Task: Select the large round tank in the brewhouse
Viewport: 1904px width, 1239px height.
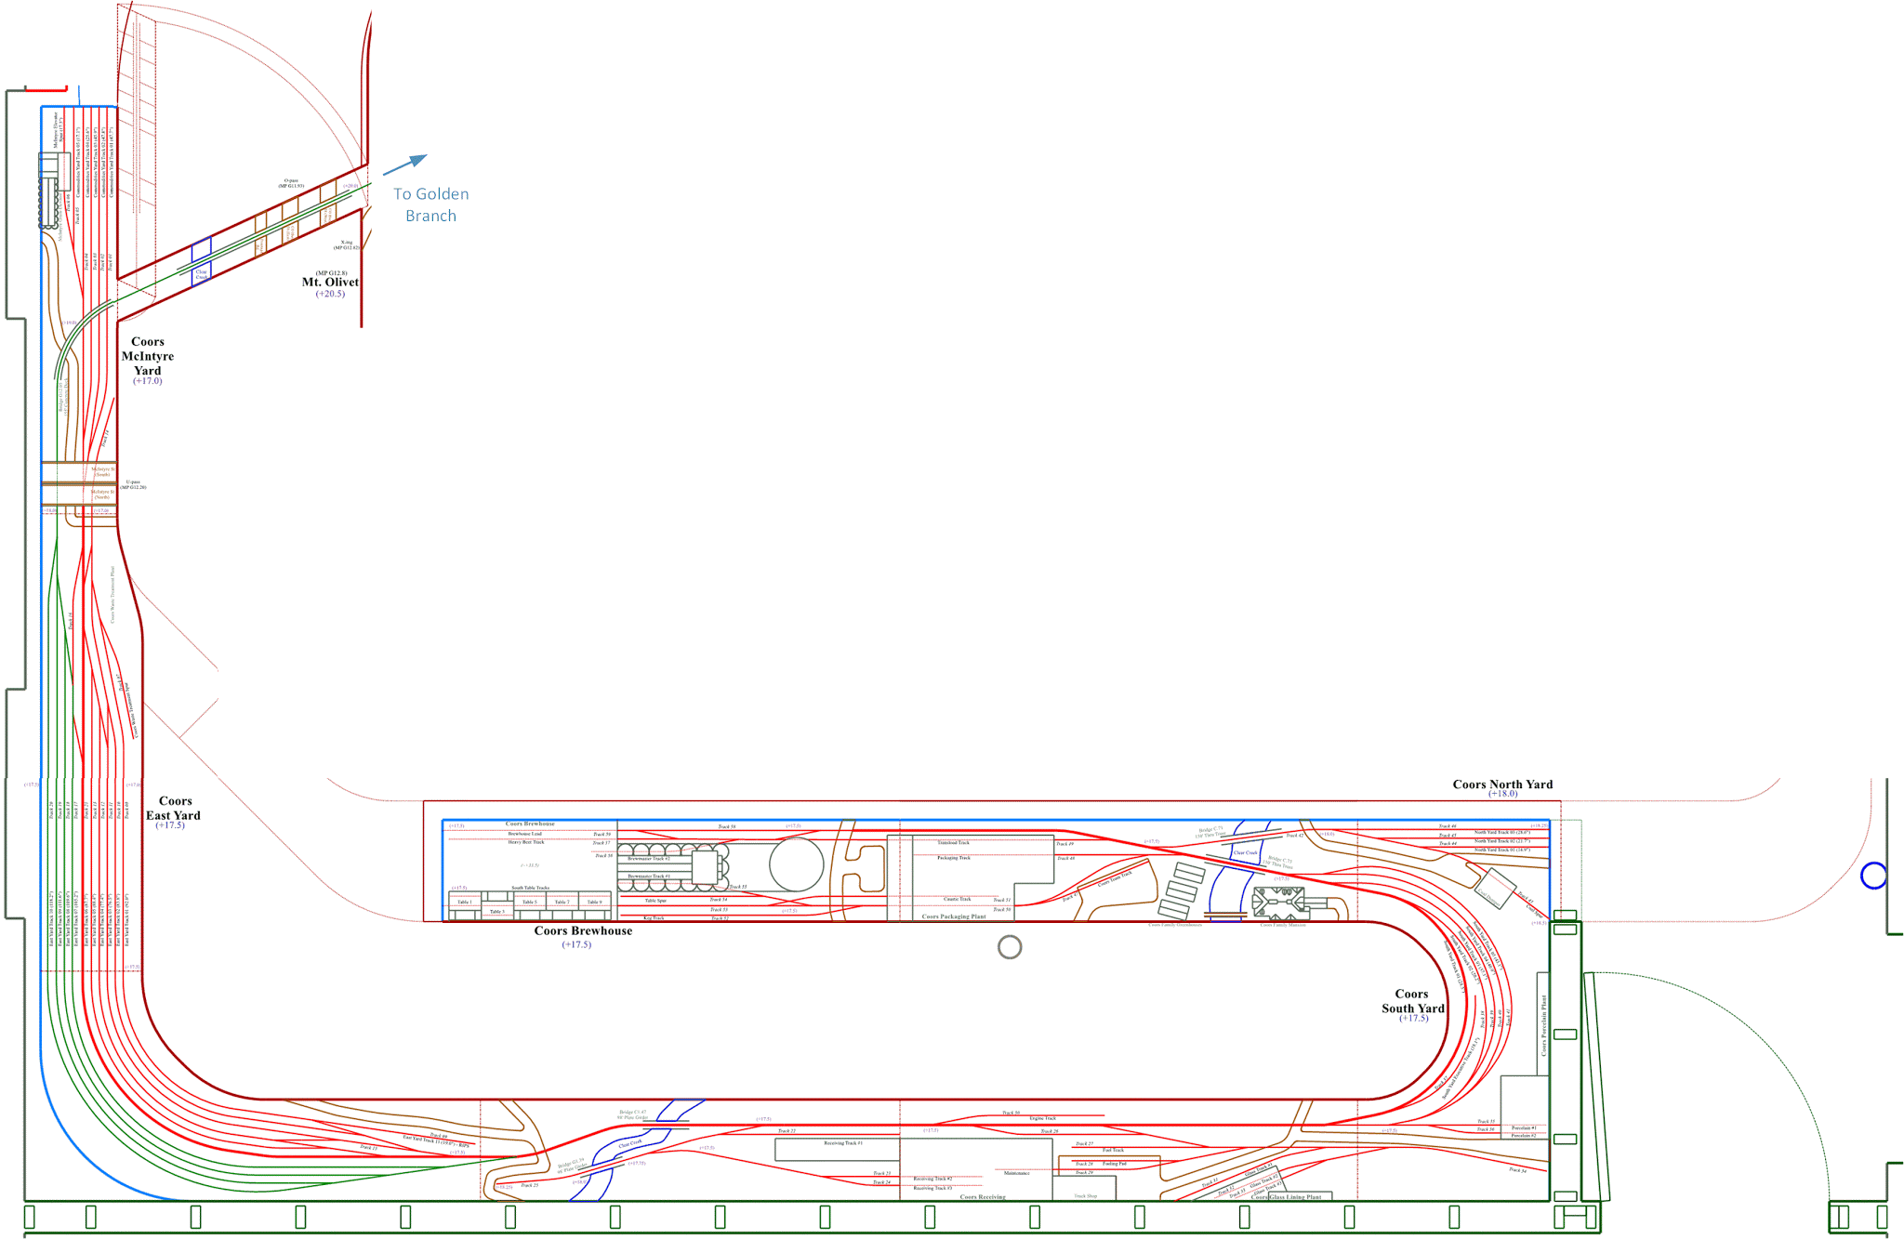Action: point(797,864)
